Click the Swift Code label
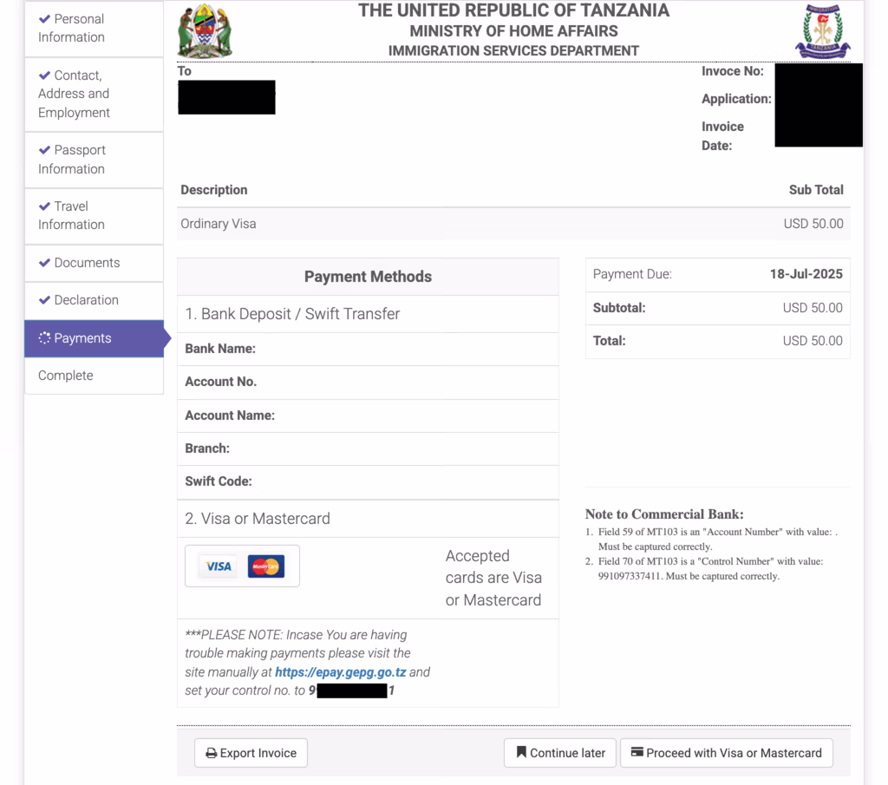This screenshot has height=785, width=888. tap(219, 481)
